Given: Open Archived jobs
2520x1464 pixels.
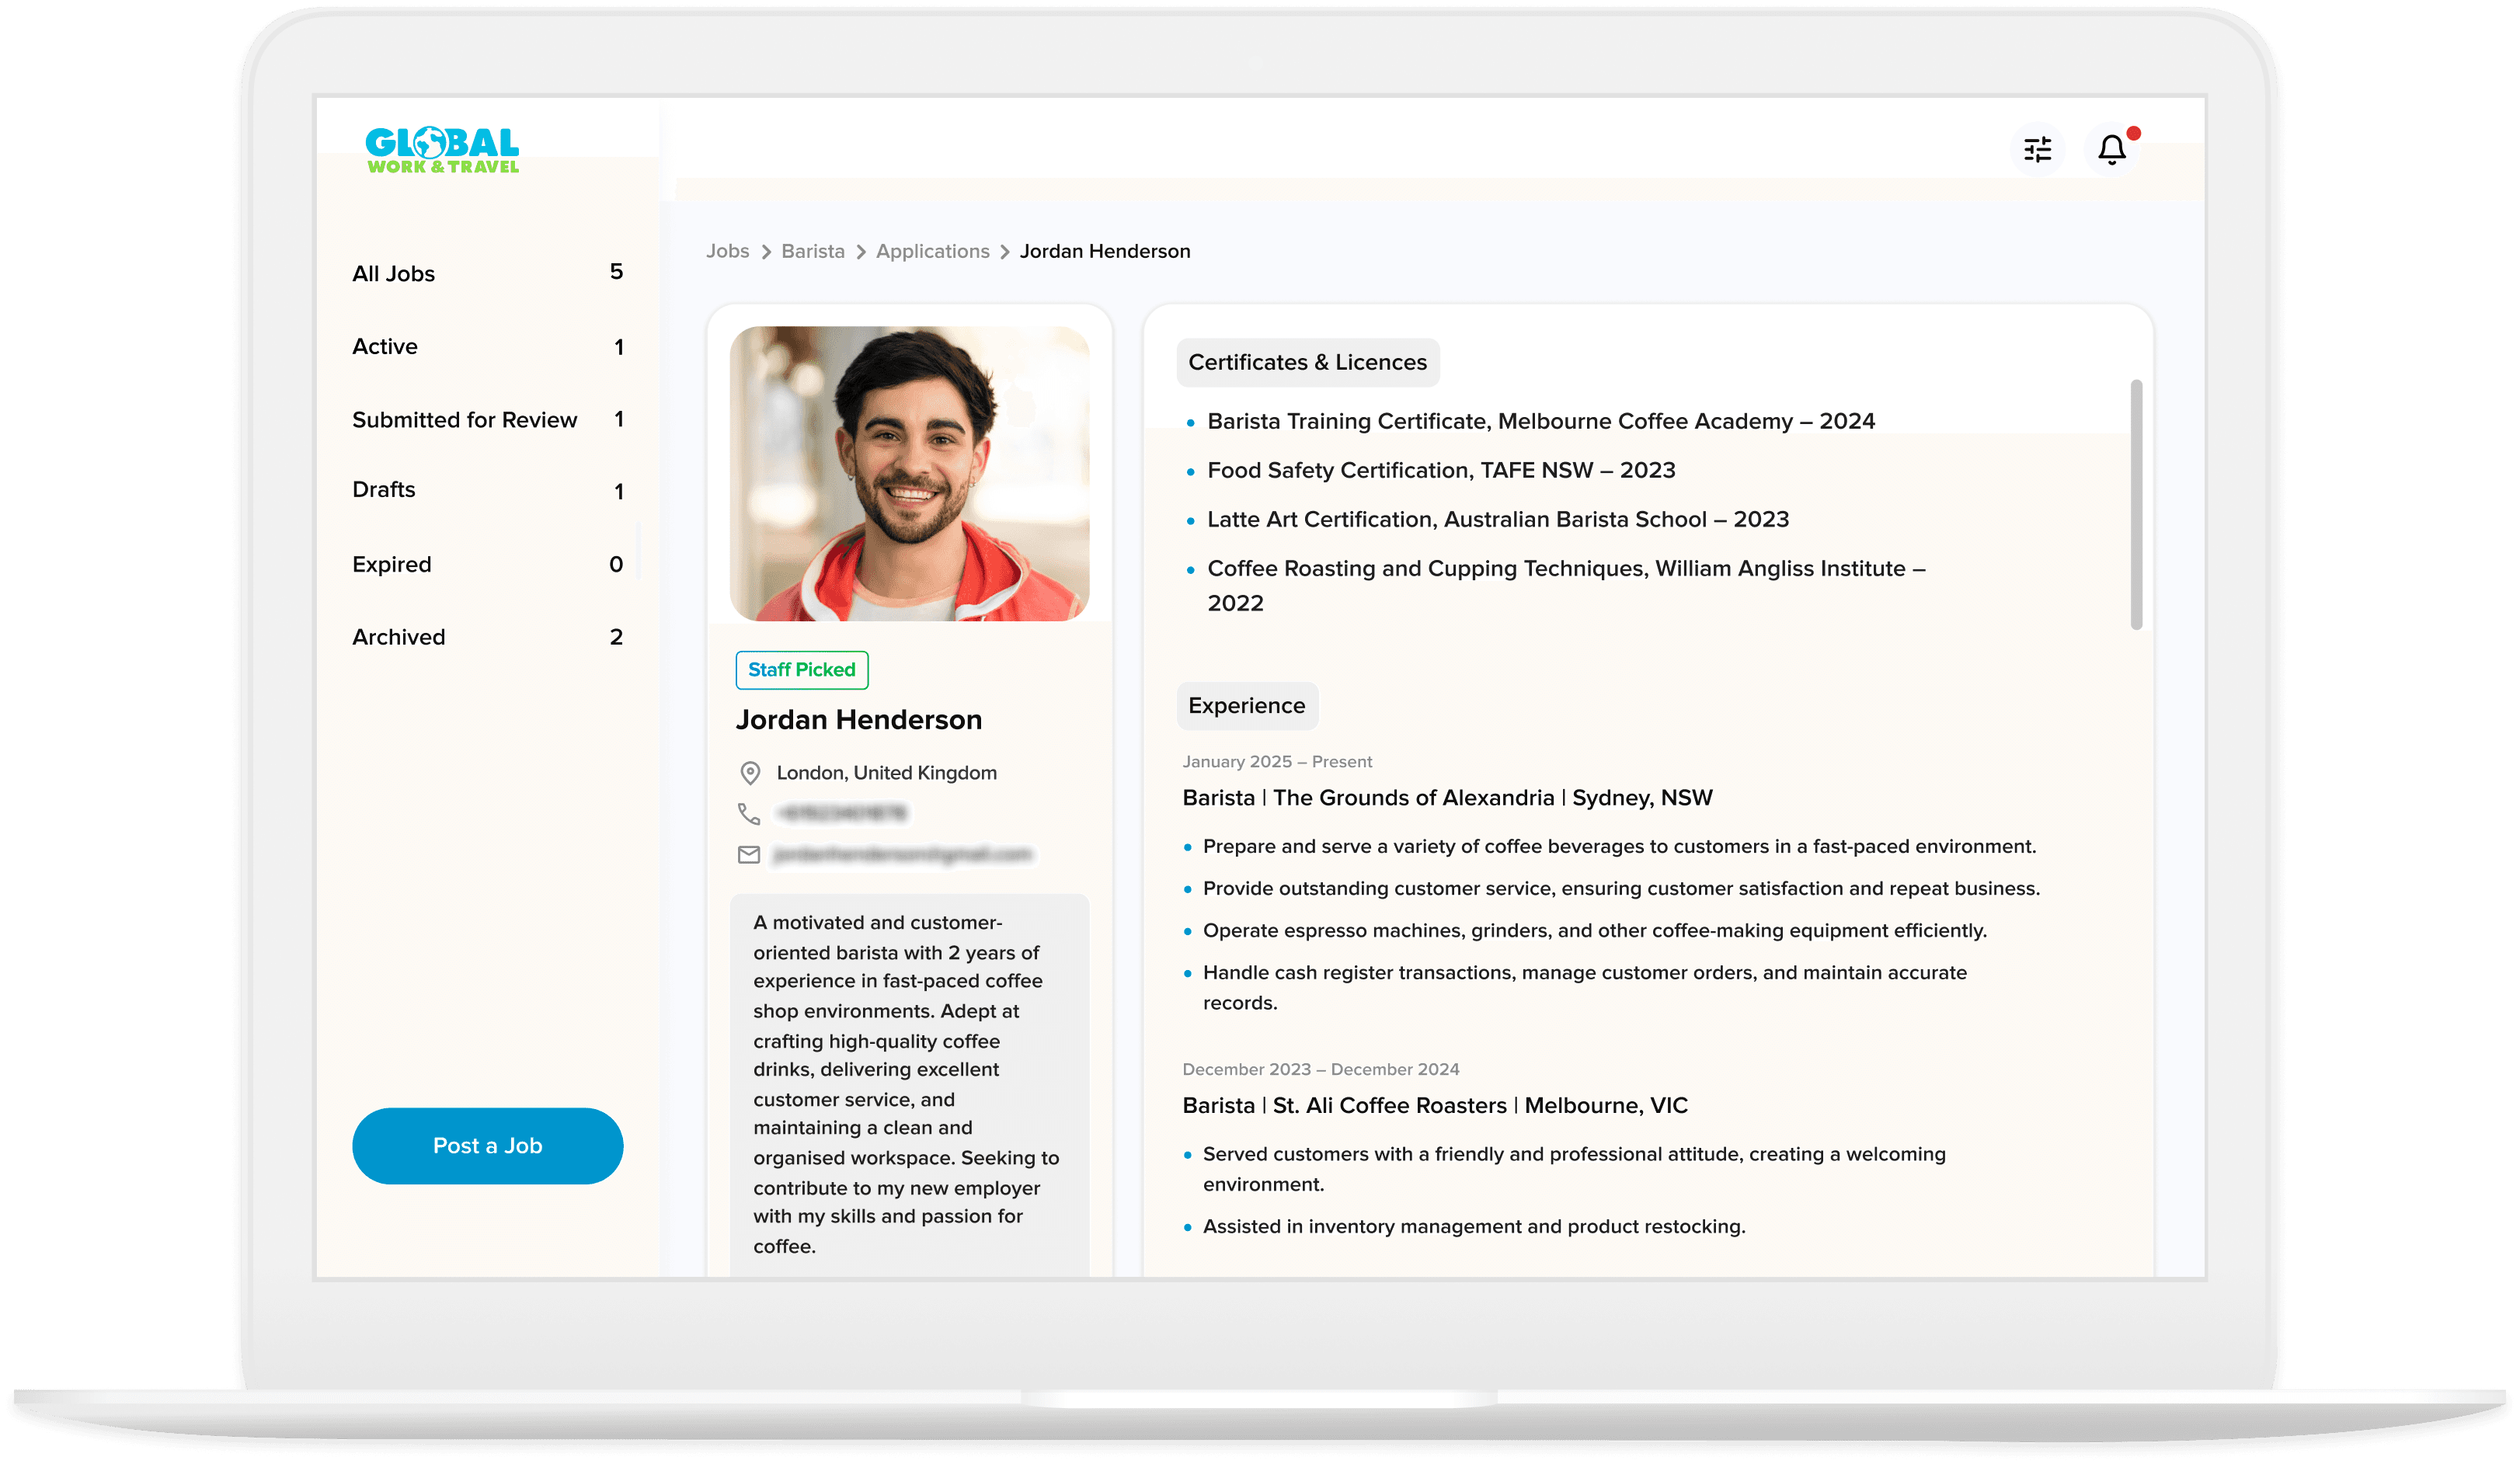Looking at the screenshot, I should pos(398,638).
